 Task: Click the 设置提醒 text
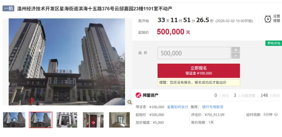pos(277,19)
